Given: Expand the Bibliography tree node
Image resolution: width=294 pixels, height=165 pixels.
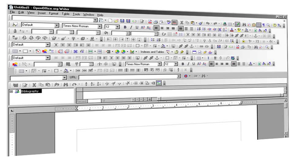Looking at the screenshot, I should [x=11, y=91].
